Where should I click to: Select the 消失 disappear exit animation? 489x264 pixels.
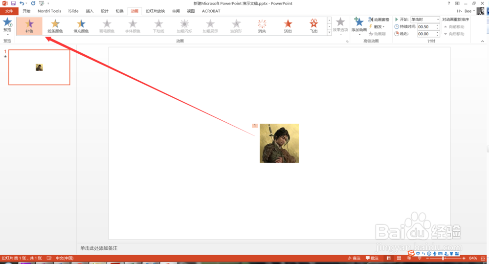pos(262,25)
